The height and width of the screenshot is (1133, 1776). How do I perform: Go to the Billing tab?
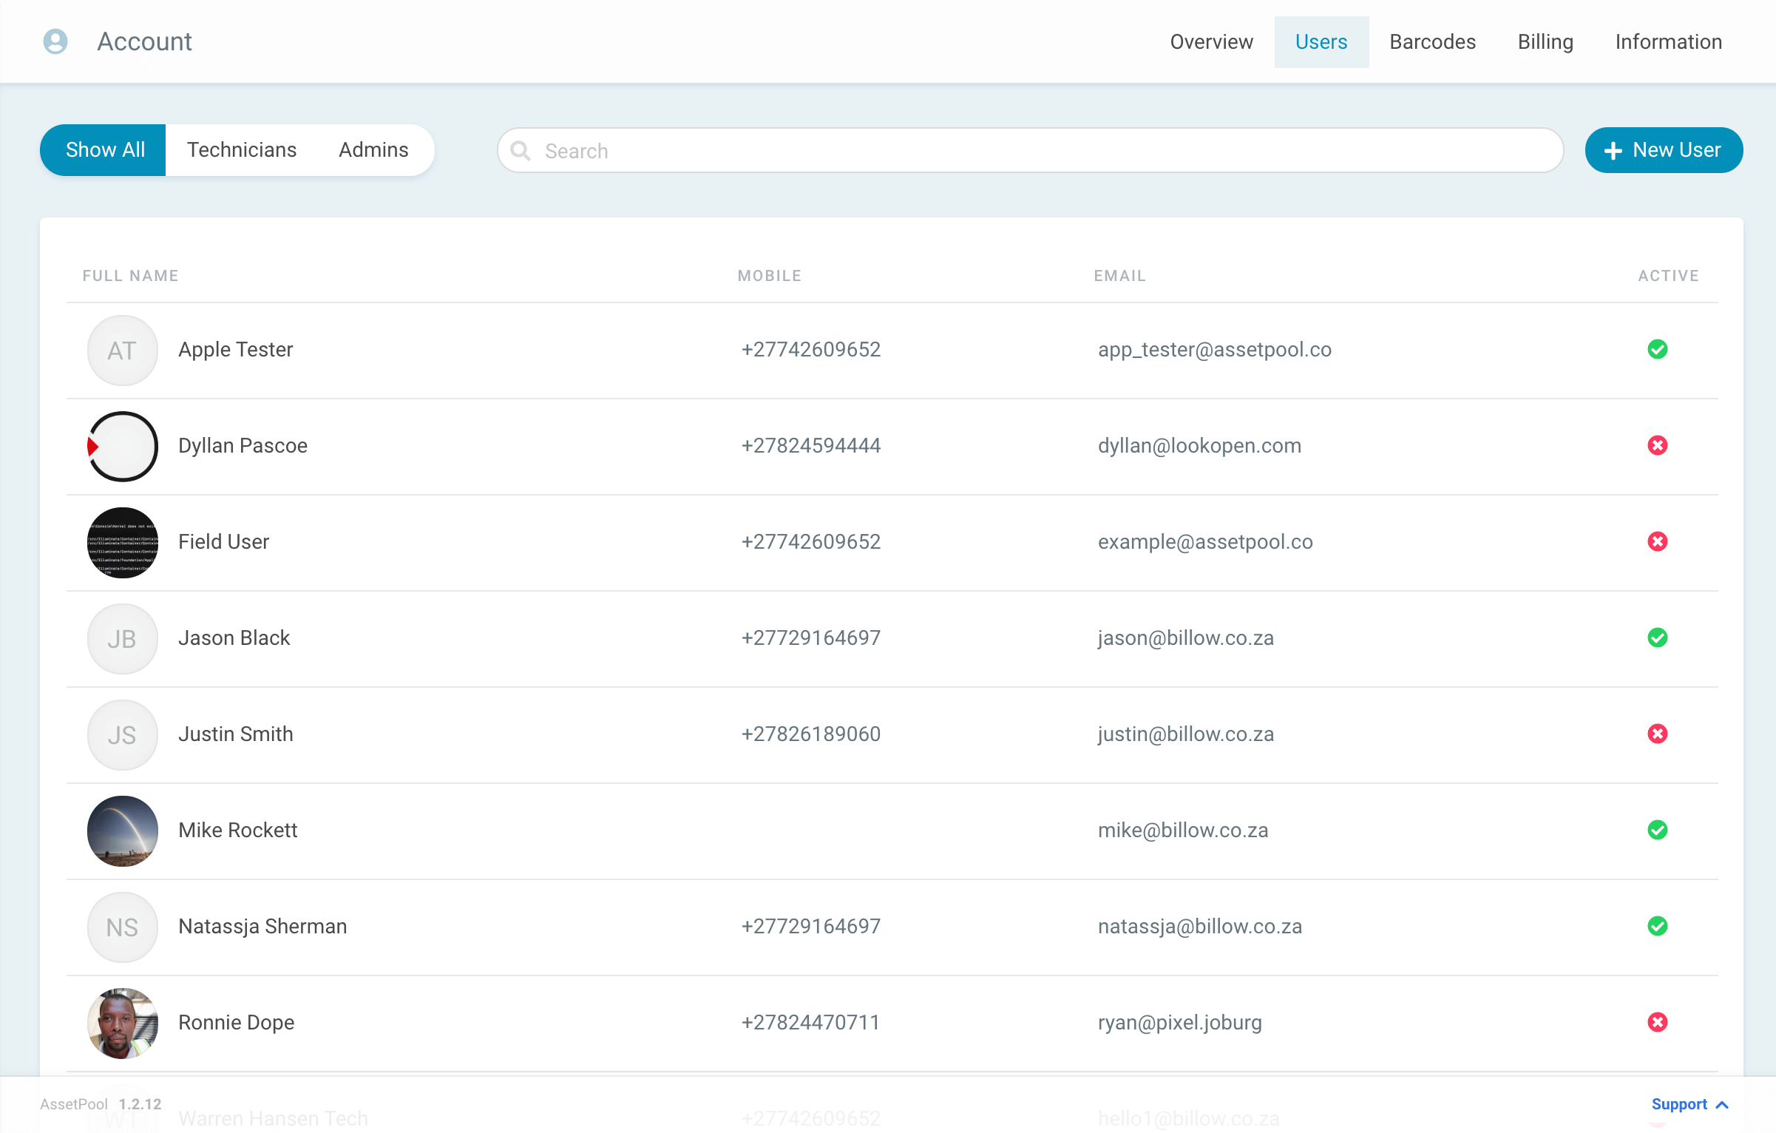click(1545, 41)
